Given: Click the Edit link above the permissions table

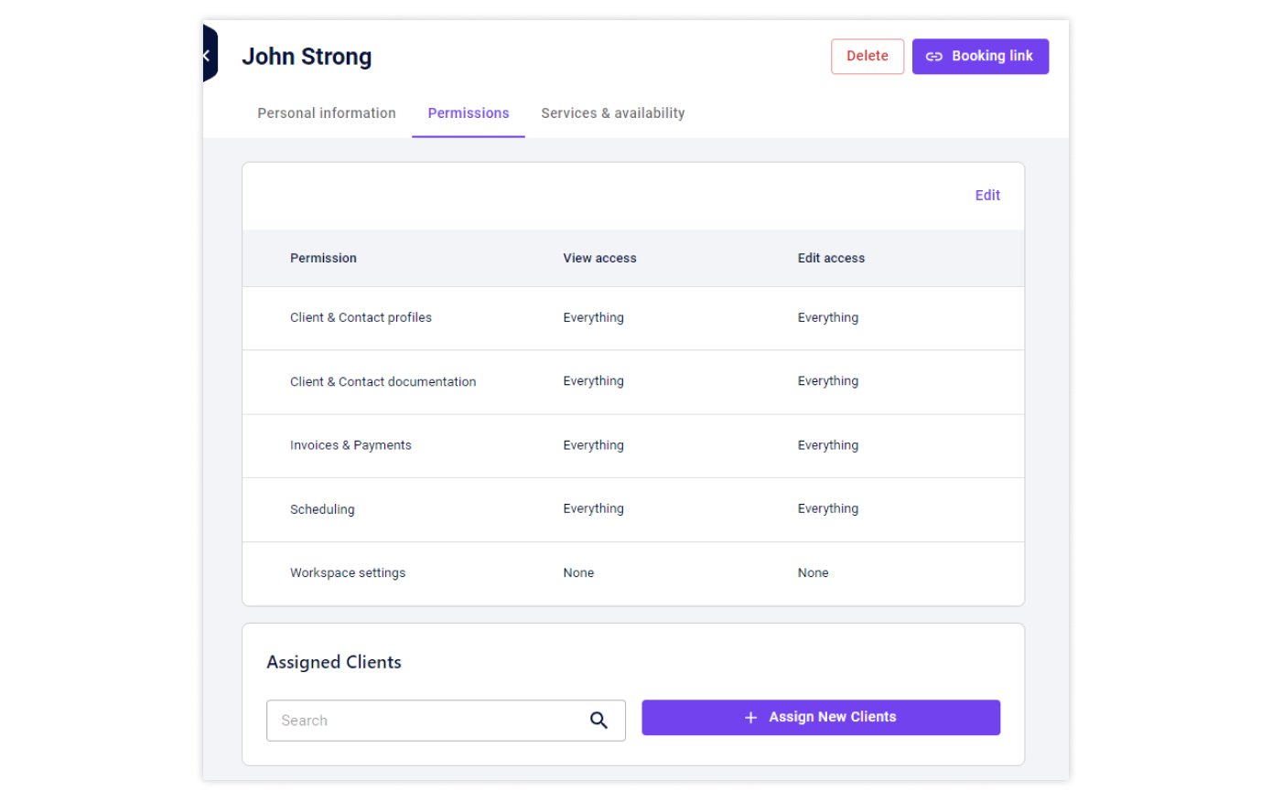Looking at the screenshot, I should pos(986,195).
